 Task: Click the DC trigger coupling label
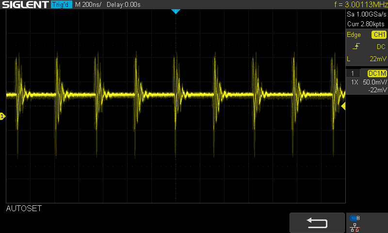tap(381, 47)
